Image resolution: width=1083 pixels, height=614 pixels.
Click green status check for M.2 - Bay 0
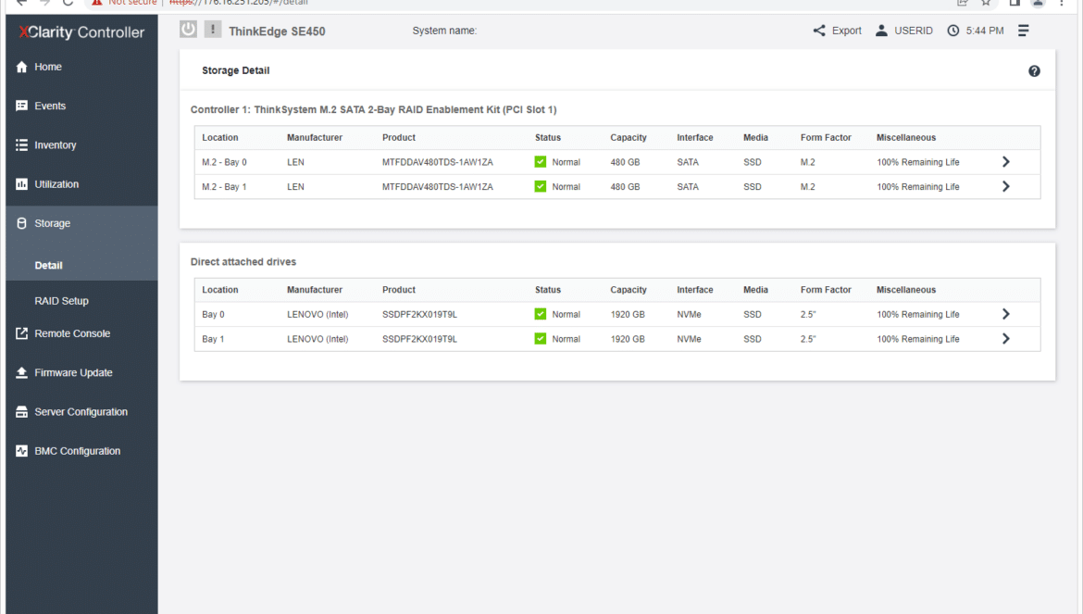pos(541,162)
